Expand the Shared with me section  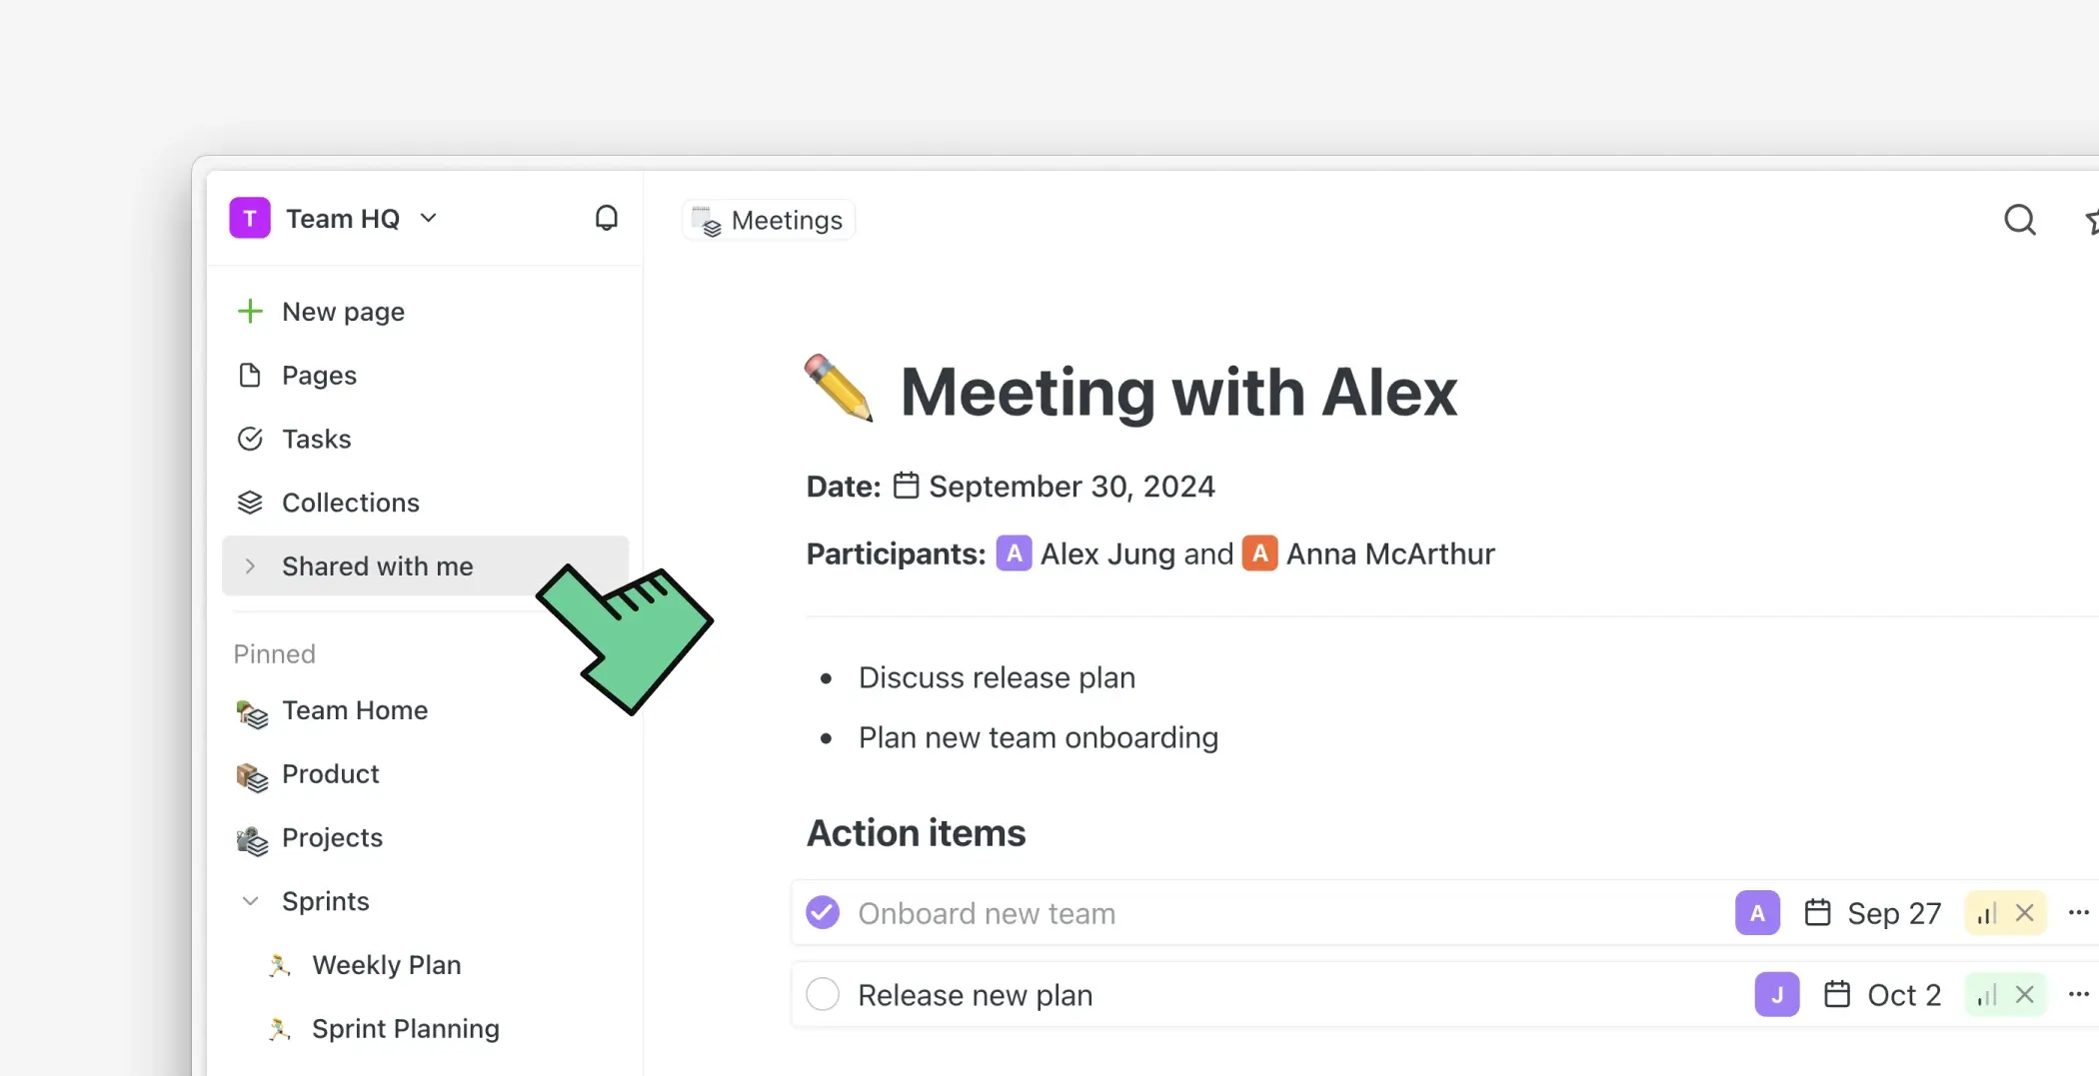click(249, 565)
